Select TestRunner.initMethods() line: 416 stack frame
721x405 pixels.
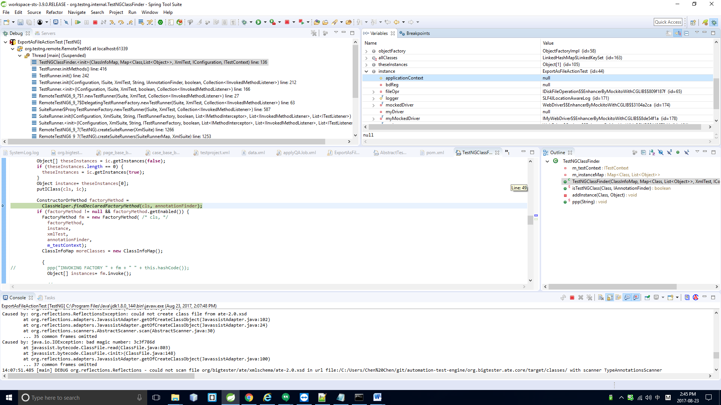pyautogui.click(x=73, y=69)
